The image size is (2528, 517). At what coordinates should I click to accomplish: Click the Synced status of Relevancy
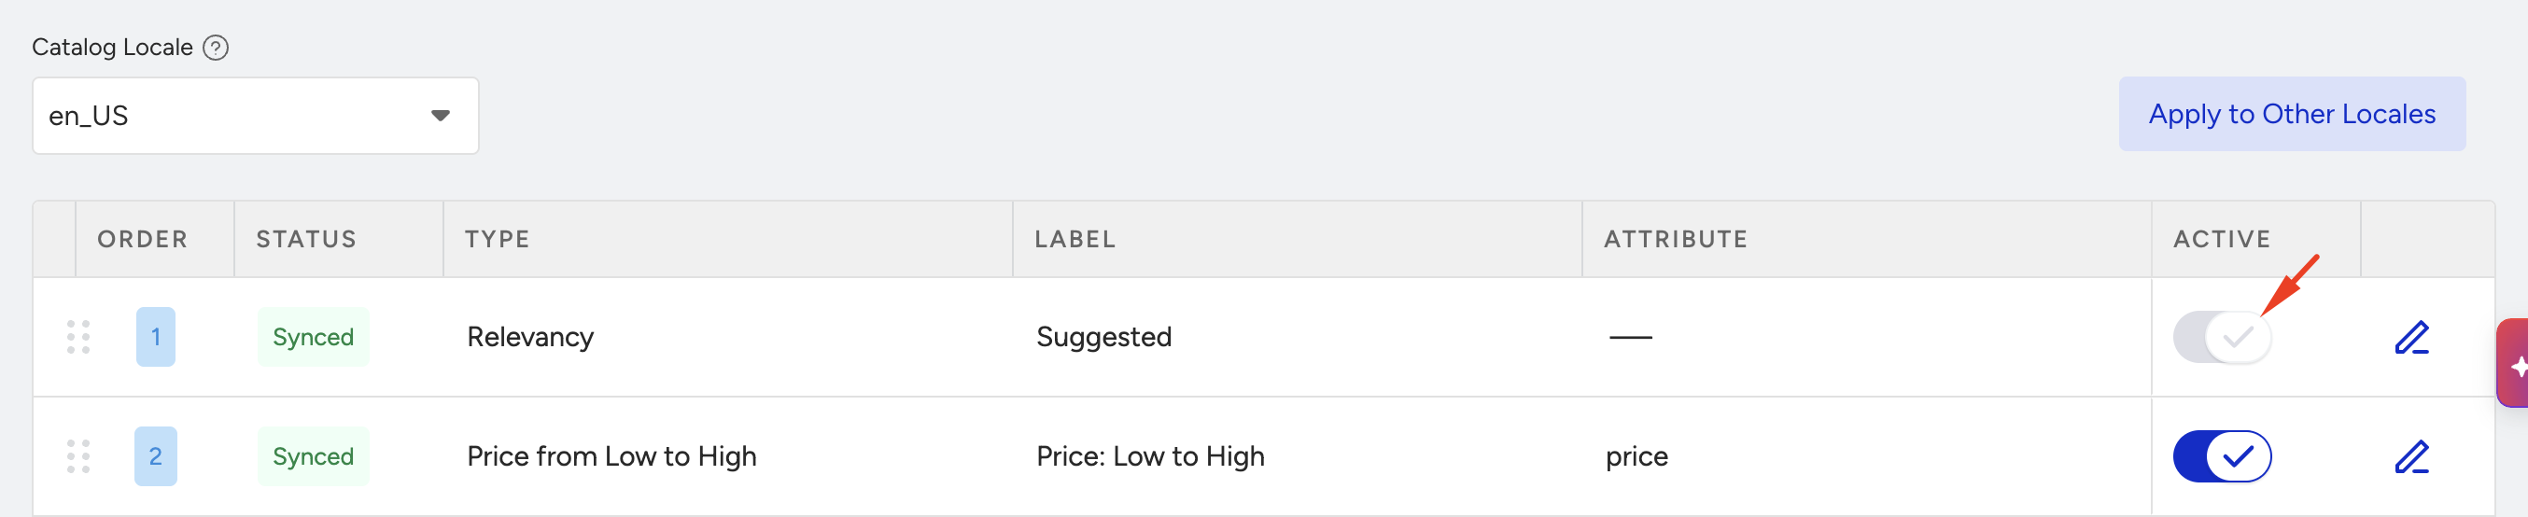[x=313, y=337]
